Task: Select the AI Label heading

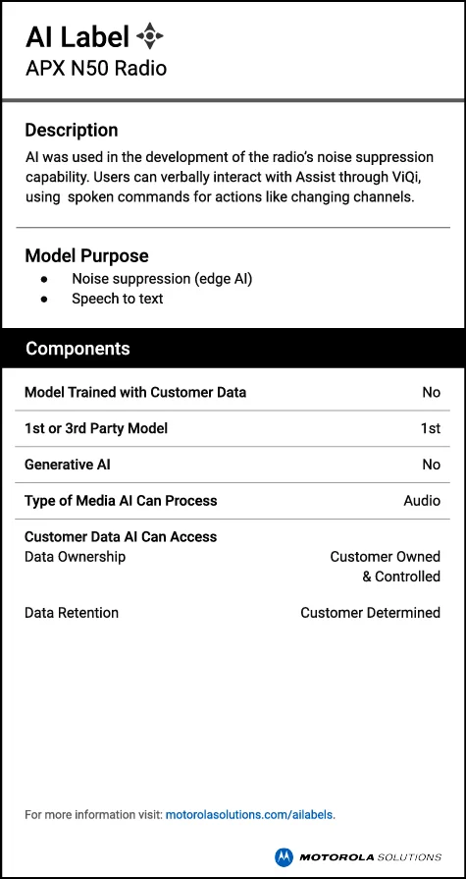Action: pyautogui.click(x=78, y=37)
